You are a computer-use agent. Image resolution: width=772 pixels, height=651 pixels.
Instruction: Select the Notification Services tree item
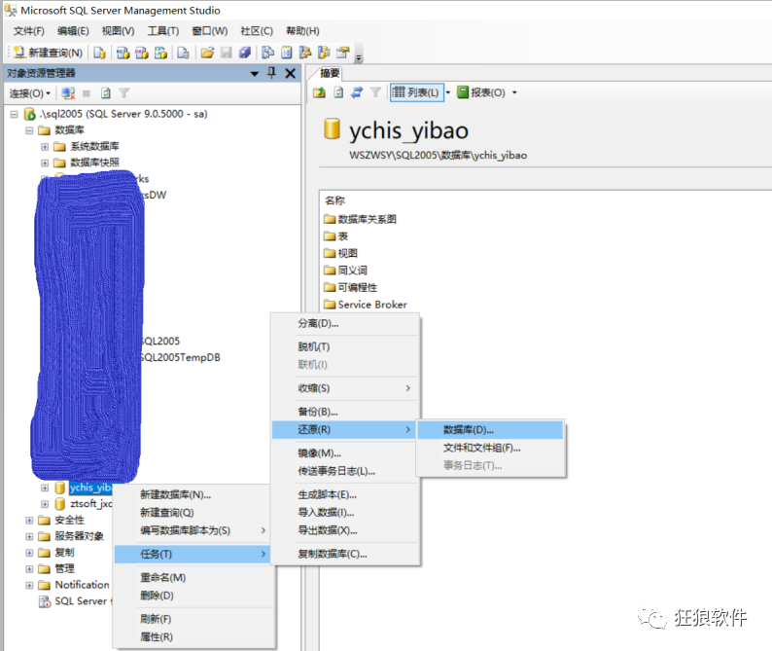click(x=82, y=585)
